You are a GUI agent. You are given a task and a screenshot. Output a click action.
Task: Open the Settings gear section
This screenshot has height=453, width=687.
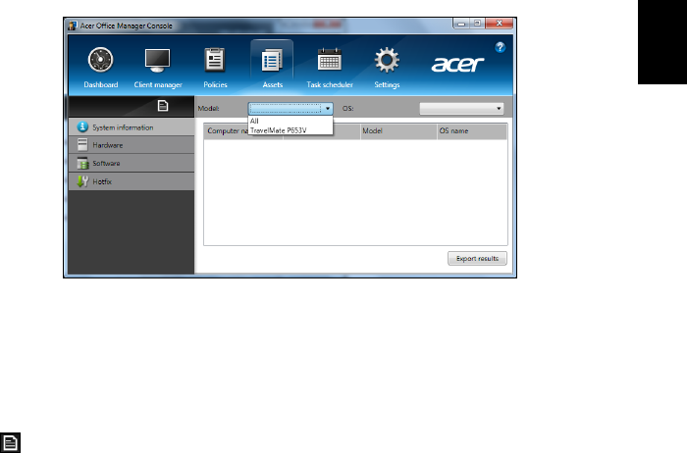[x=387, y=68]
